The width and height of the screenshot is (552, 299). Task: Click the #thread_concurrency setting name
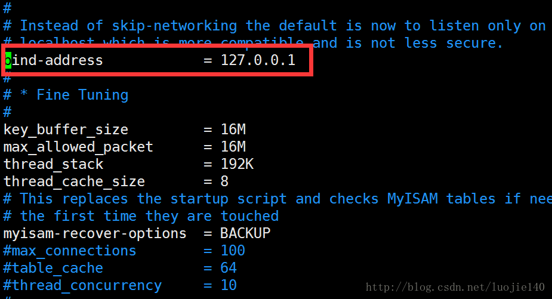82,285
